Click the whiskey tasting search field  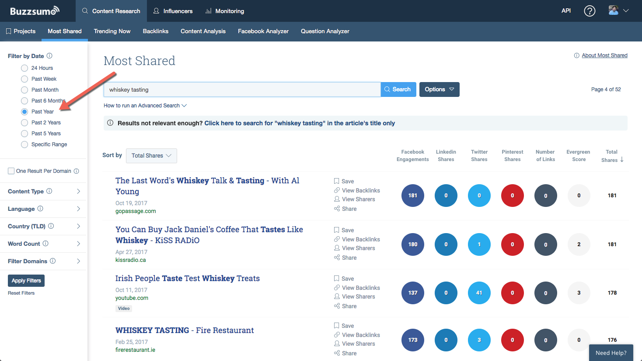(x=242, y=89)
